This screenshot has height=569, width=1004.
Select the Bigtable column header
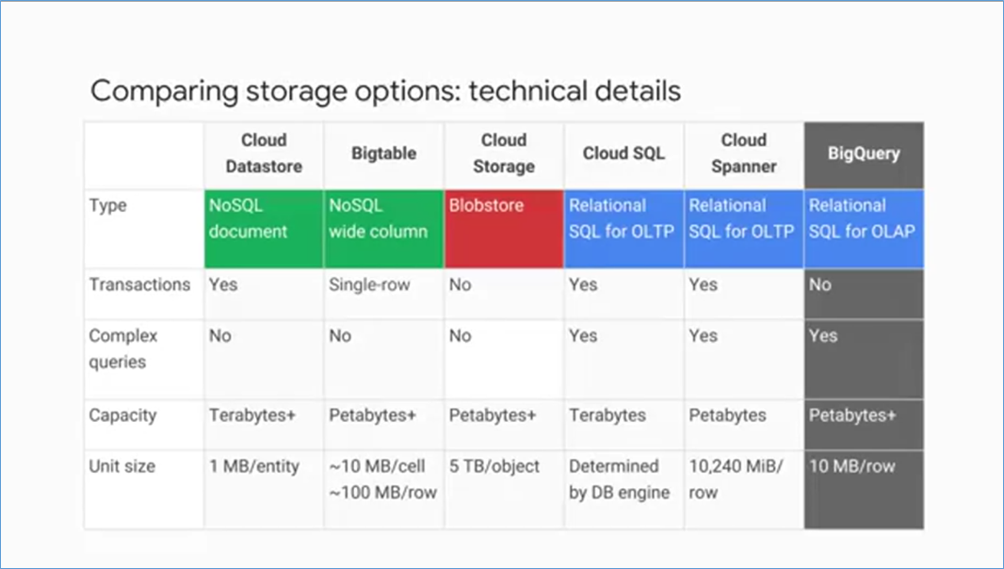383,154
